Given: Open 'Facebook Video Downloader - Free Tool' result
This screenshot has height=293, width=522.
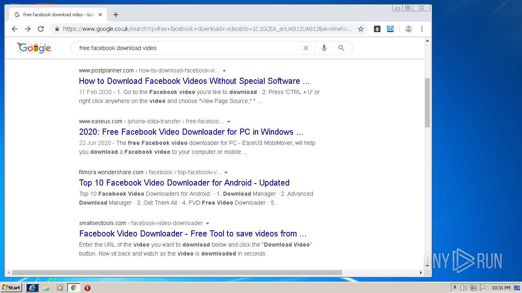Looking at the screenshot, I should point(192,234).
